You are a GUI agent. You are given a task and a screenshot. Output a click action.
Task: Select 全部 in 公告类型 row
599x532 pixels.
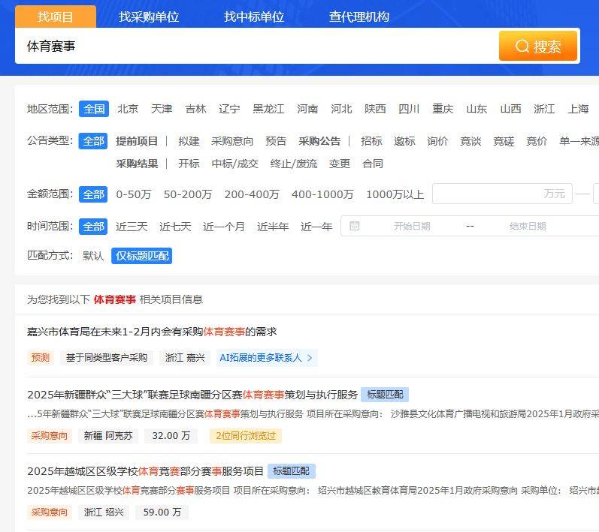click(93, 141)
